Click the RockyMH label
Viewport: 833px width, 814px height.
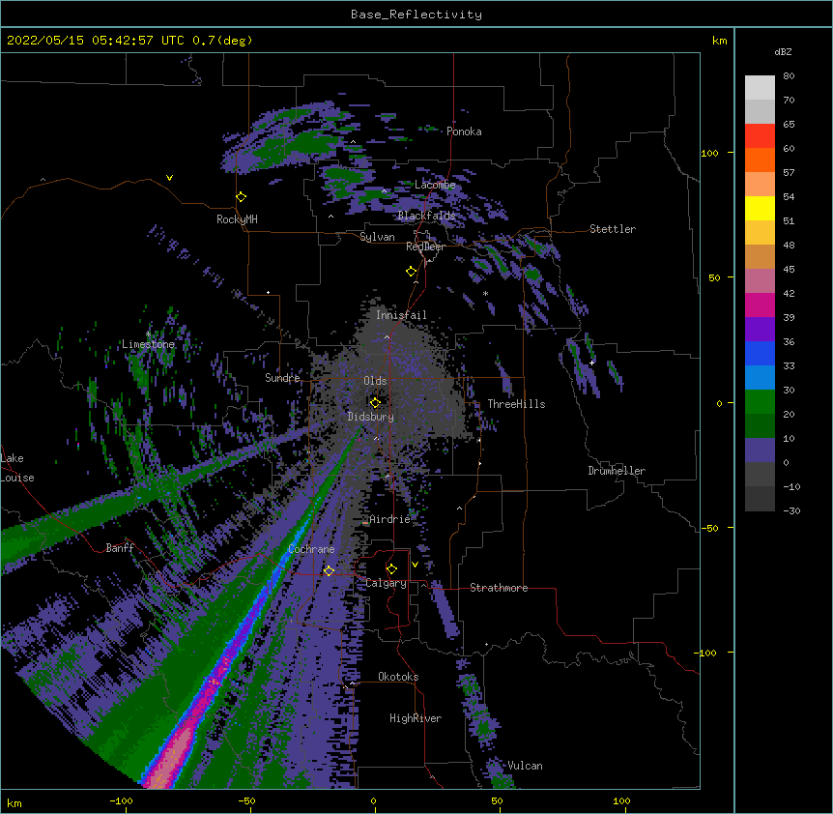[x=237, y=219]
